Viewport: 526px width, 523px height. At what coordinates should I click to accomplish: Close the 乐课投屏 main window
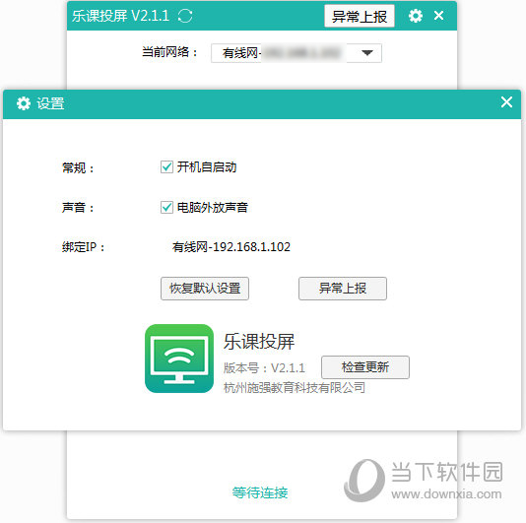pos(438,16)
